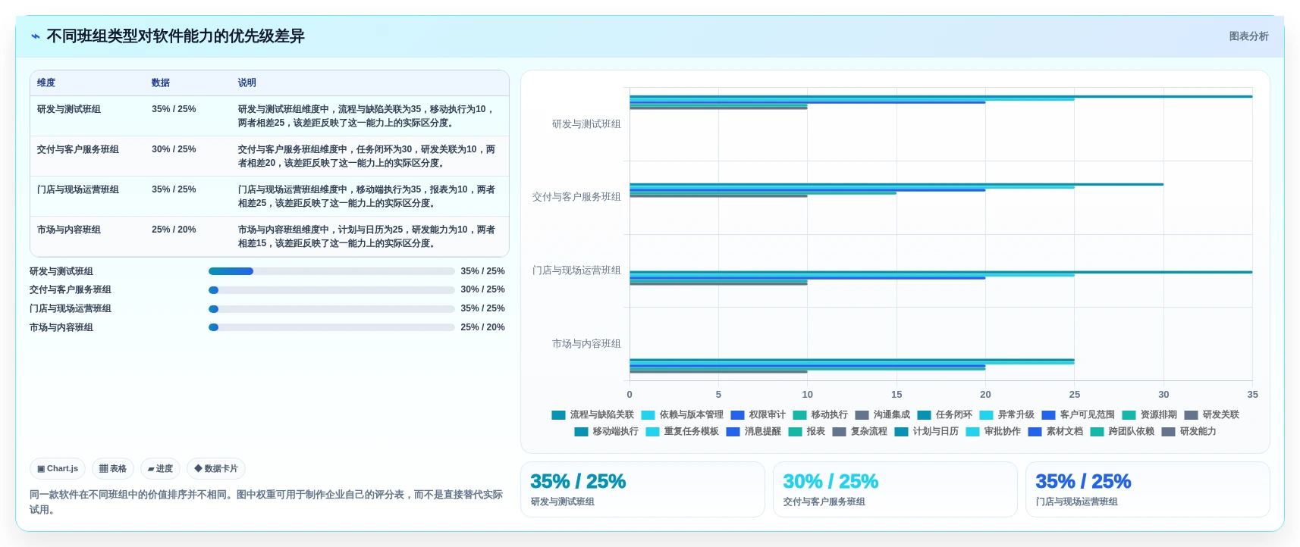Hide 复杂流程 series in legend
Screen dimensions: 1300x547
tap(860, 432)
